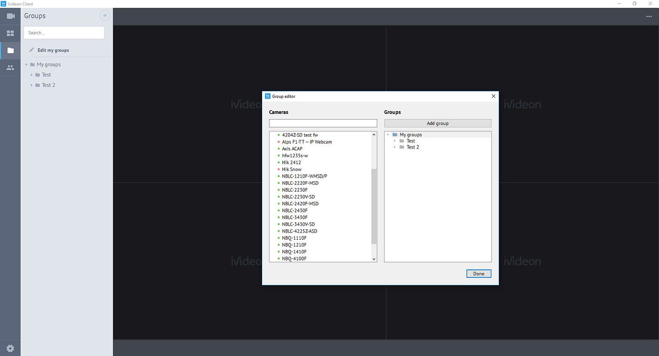Collapse My groups in the sidebar tree
Image resolution: width=659 pixels, height=356 pixels.
(26, 65)
